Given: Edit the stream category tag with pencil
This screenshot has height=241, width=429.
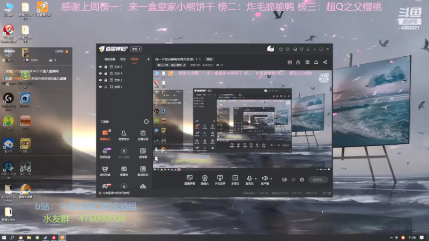Looking at the screenshot, I should tap(184, 65).
